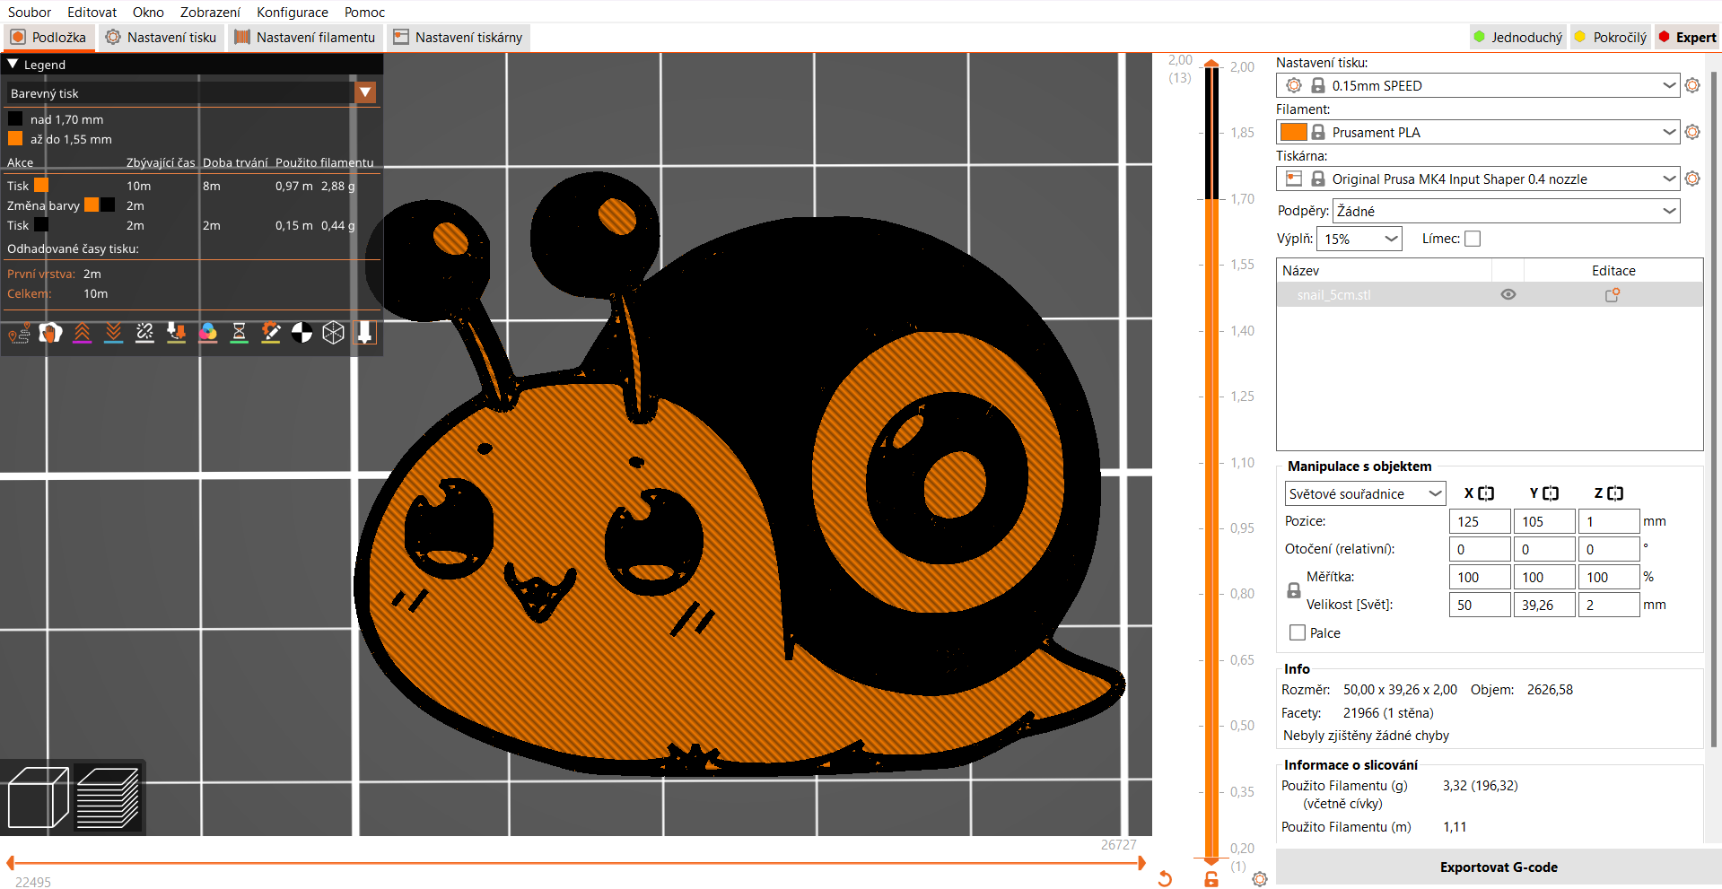Toggle the travel moves visibility icon

19,334
